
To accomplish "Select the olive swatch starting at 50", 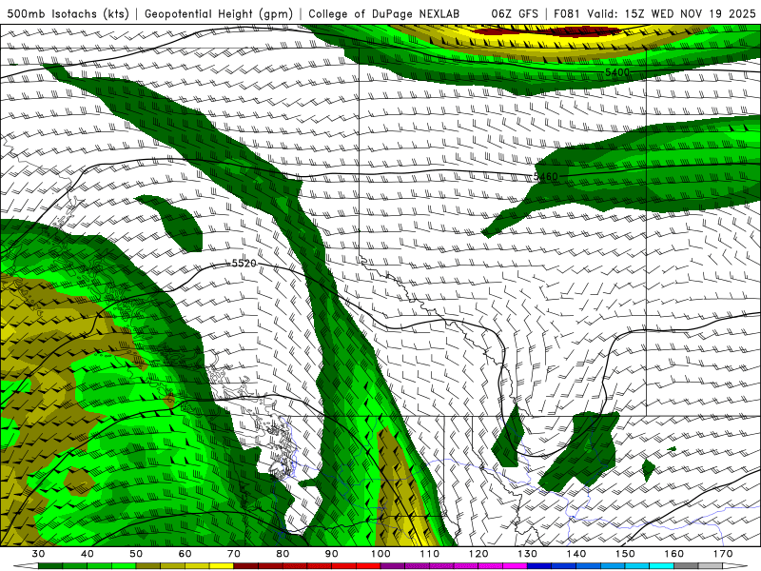I will (148, 564).
